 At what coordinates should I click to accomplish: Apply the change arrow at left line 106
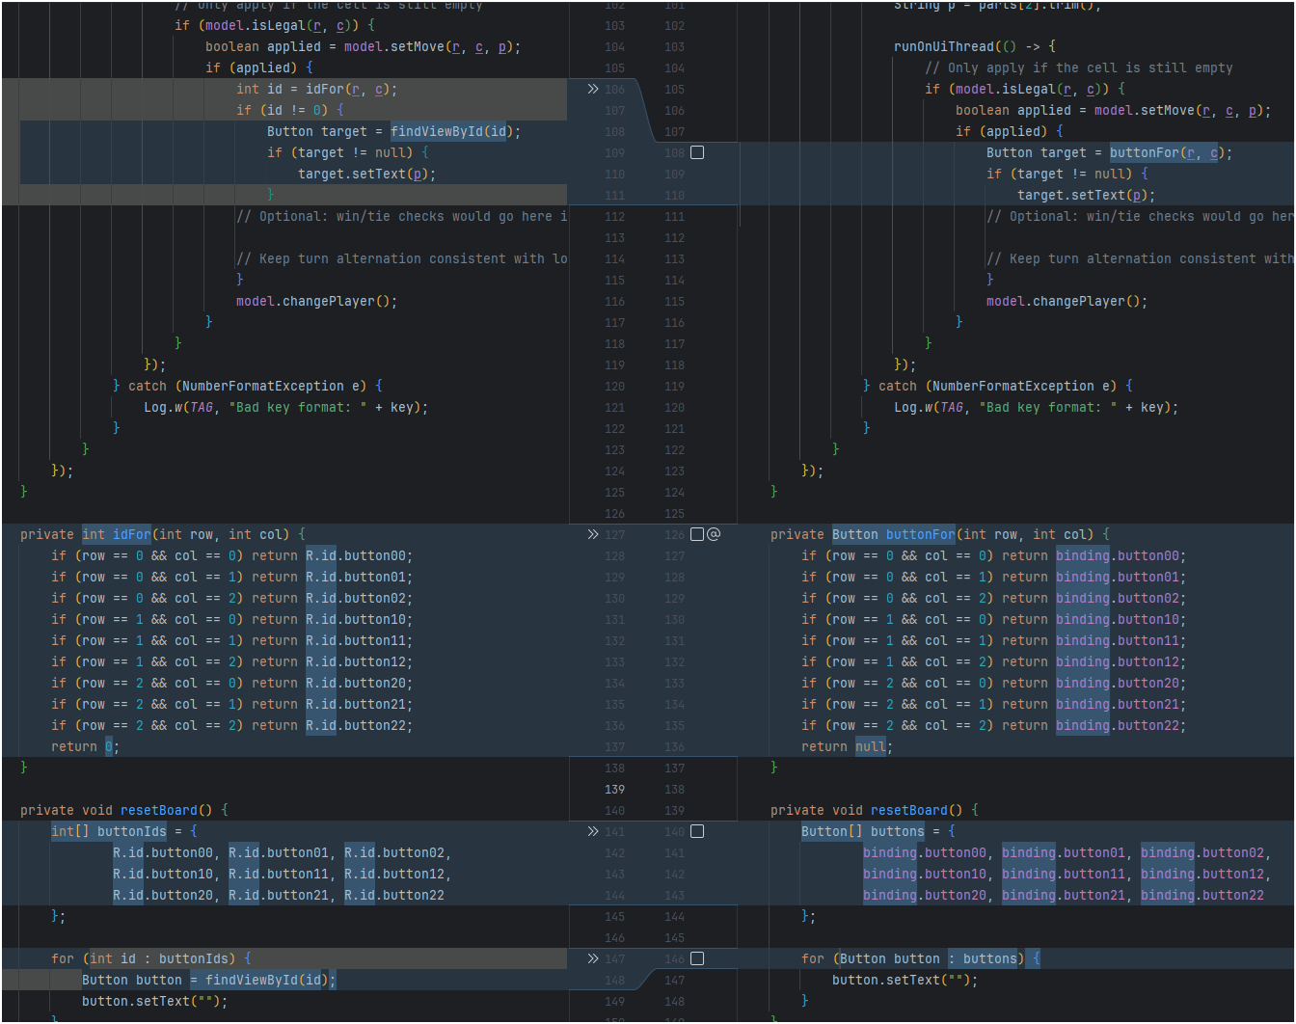point(592,89)
